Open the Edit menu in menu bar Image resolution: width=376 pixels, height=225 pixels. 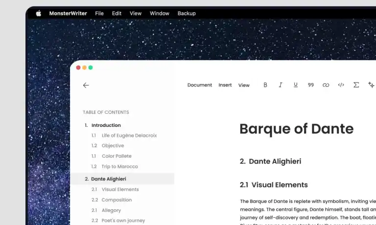[117, 13]
